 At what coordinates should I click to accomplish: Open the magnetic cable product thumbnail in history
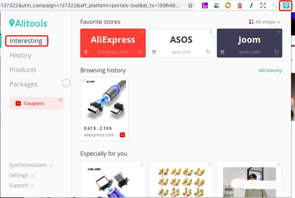point(104,100)
